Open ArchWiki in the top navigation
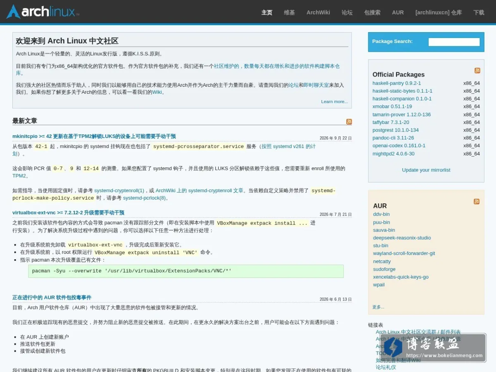This screenshot has width=496, height=372. click(x=318, y=12)
